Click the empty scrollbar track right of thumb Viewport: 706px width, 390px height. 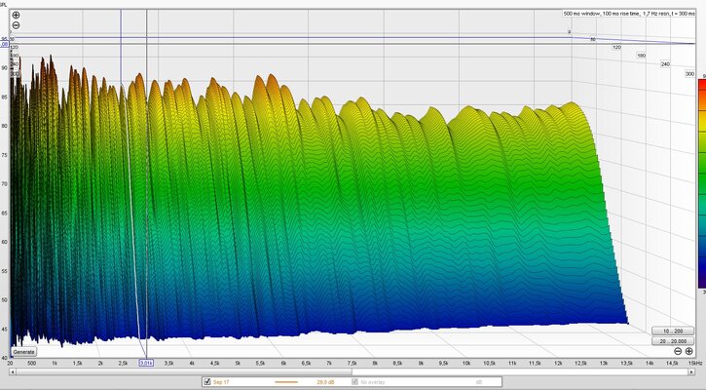point(520,372)
